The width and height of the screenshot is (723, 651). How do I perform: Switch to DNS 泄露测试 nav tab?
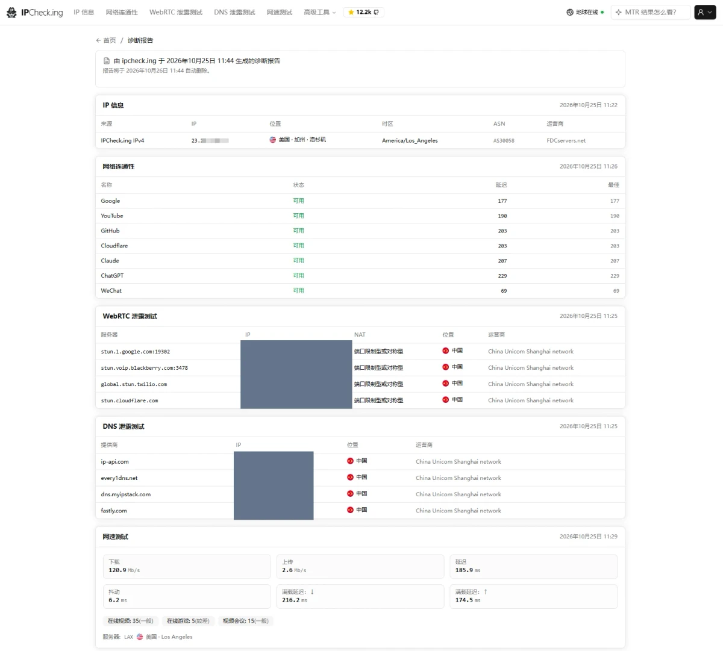[x=234, y=12]
